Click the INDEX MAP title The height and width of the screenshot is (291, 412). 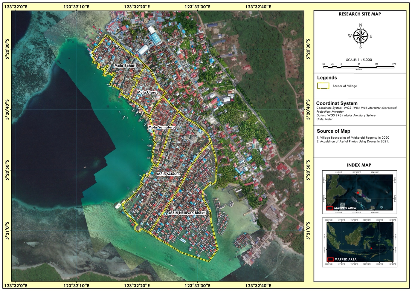[x=359, y=165]
